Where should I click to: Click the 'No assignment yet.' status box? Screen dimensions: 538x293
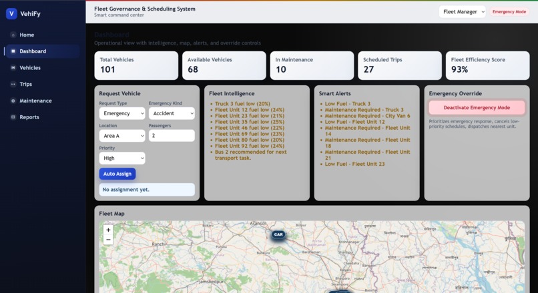(x=147, y=190)
